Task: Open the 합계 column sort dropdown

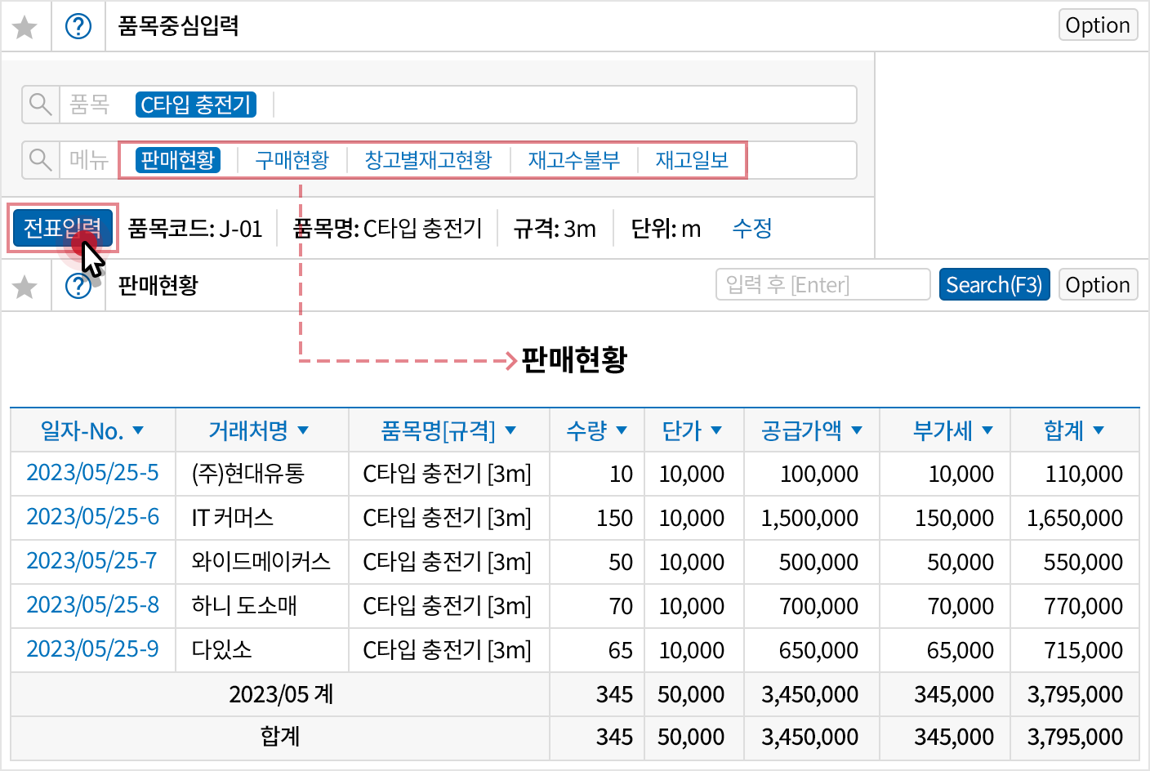Action: [x=1099, y=430]
